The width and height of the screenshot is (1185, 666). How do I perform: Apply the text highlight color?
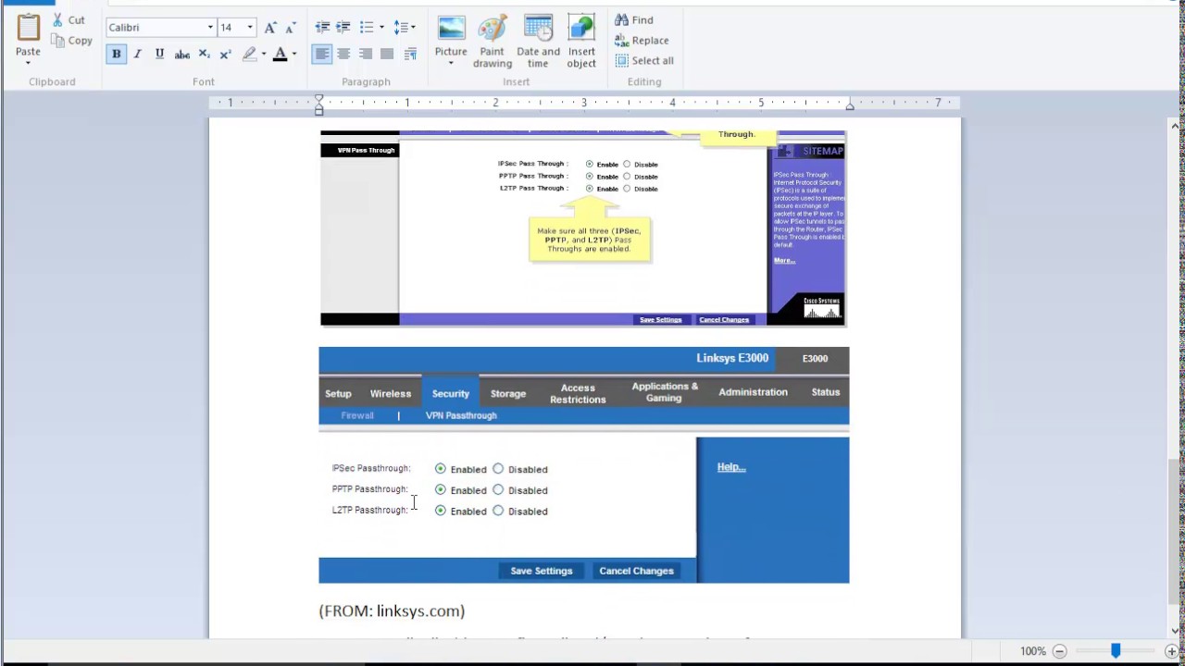249,55
